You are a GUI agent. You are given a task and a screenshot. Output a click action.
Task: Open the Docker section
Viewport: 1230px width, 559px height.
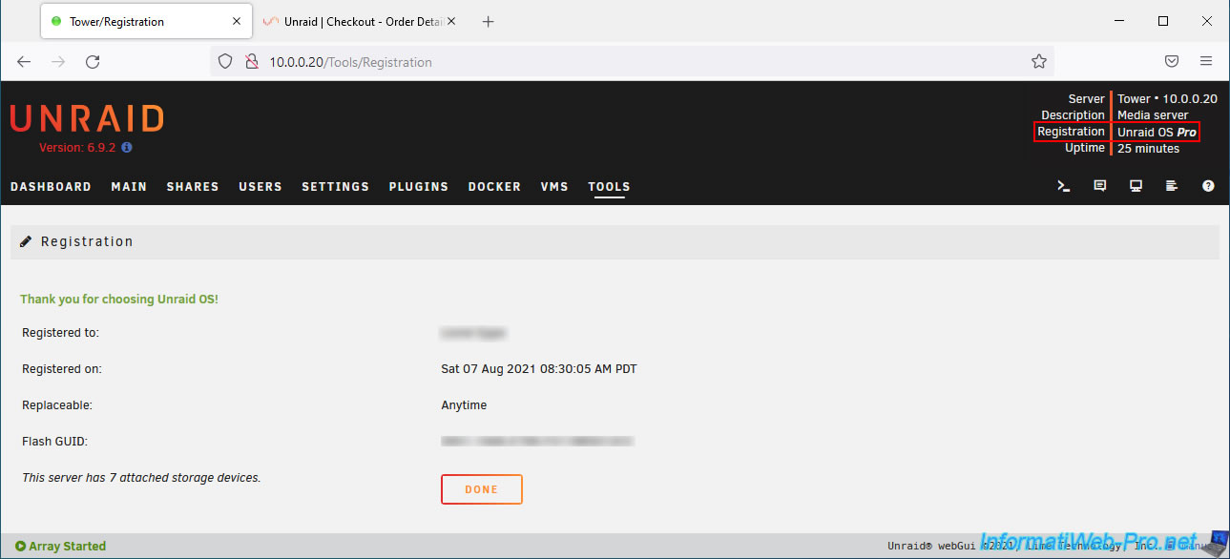point(494,187)
